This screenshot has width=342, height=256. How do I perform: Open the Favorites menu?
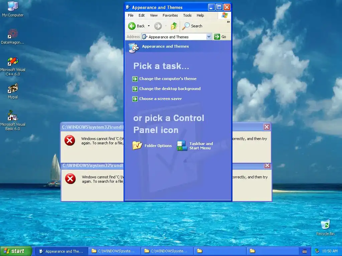pos(170,15)
